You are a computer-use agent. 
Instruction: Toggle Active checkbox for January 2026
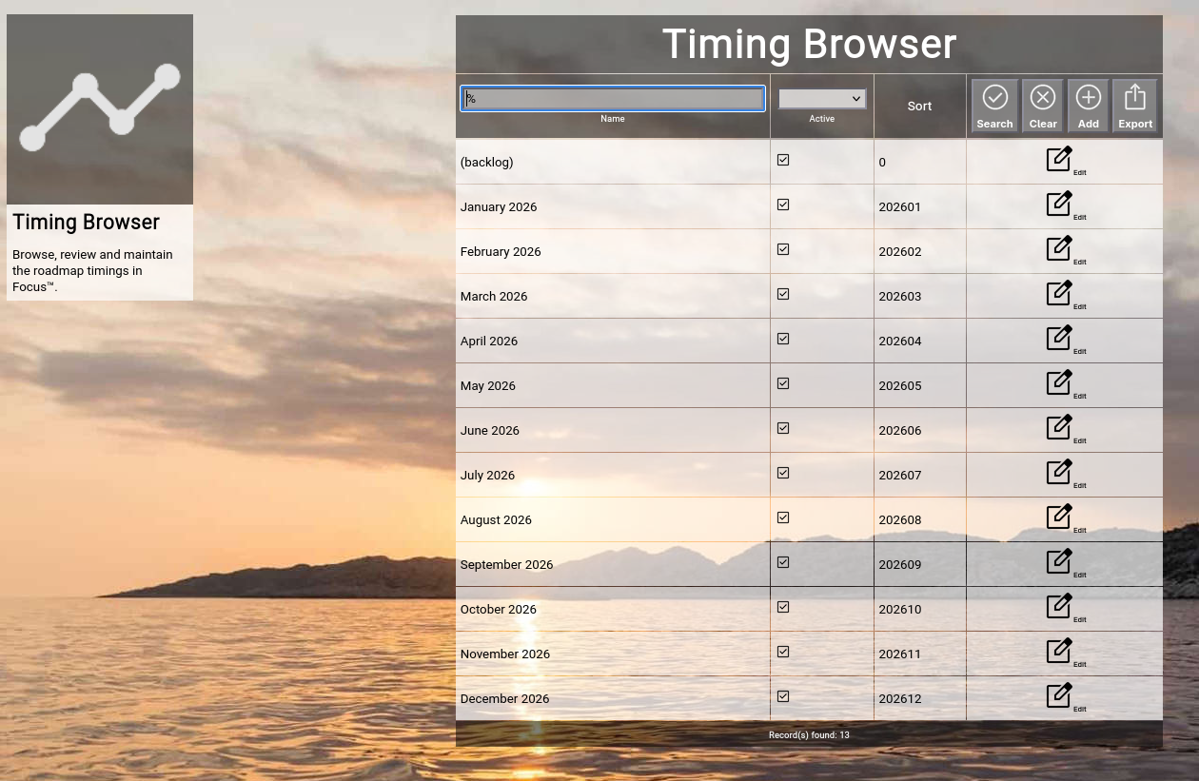point(783,205)
